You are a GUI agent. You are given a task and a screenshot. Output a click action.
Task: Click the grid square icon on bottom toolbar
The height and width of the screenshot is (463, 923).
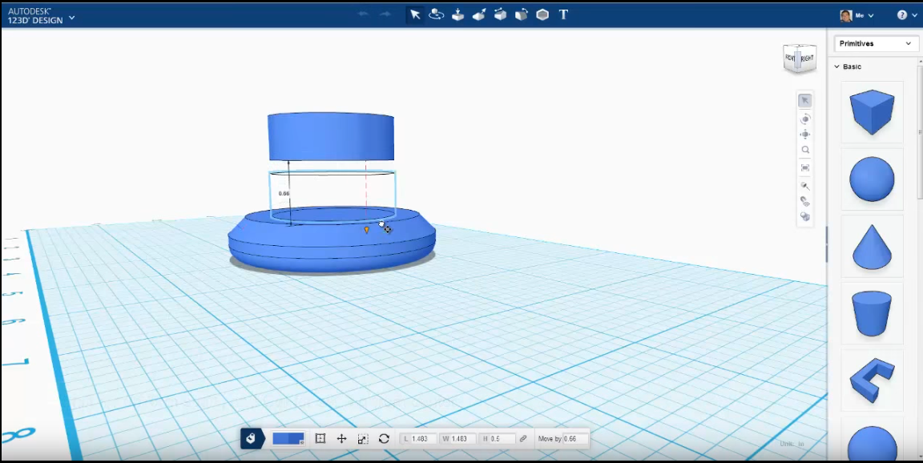320,438
